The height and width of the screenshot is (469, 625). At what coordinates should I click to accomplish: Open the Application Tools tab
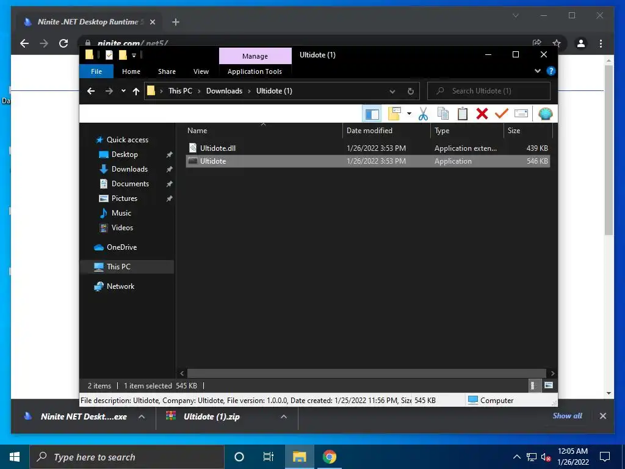pyautogui.click(x=255, y=71)
